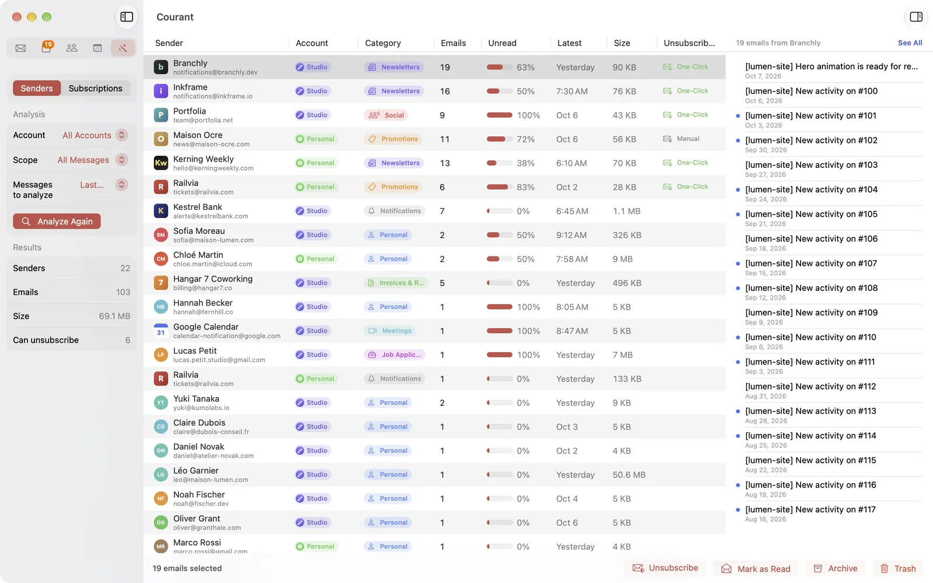Viewport: 933px width, 583px height.
Task: Select the Léo Garnier sender row
Action: coord(434,475)
